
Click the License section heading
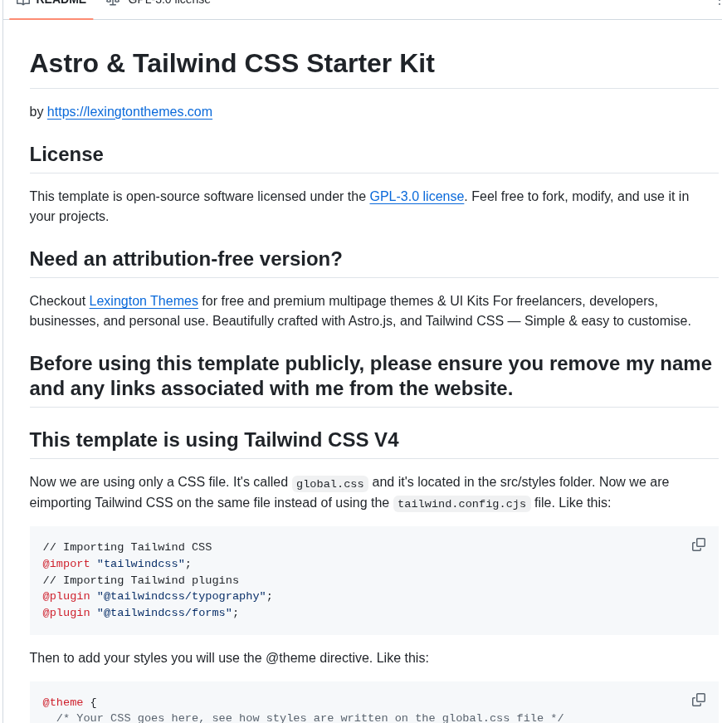(x=66, y=154)
